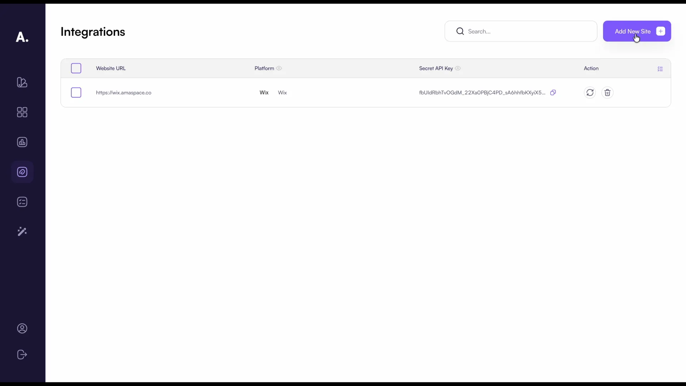Click the logout icon in sidebar
The image size is (686, 386).
(x=22, y=355)
